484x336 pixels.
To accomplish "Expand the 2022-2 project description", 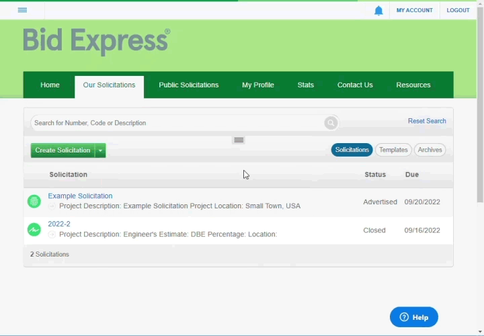I will click(52, 235).
